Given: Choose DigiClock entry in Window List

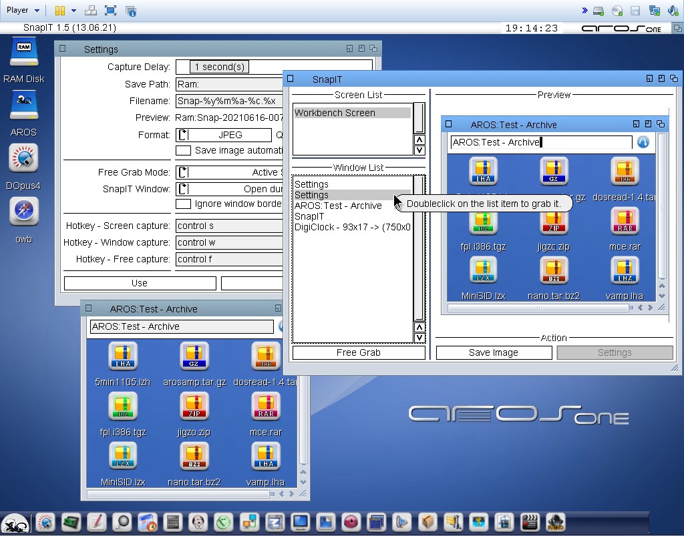Looking at the screenshot, I should pos(352,227).
